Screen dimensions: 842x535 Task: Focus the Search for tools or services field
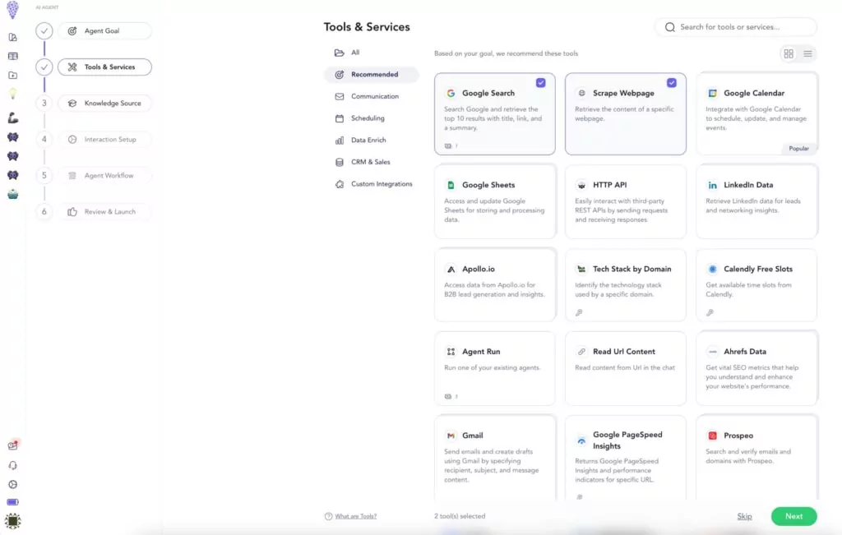(736, 27)
